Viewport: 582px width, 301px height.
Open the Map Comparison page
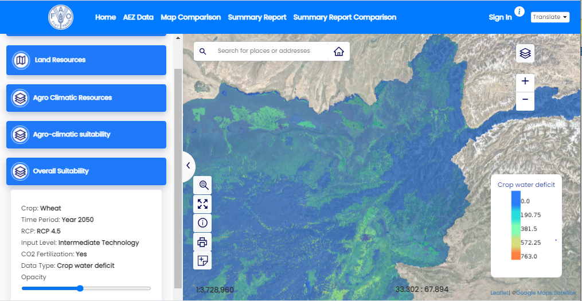tap(190, 17)
